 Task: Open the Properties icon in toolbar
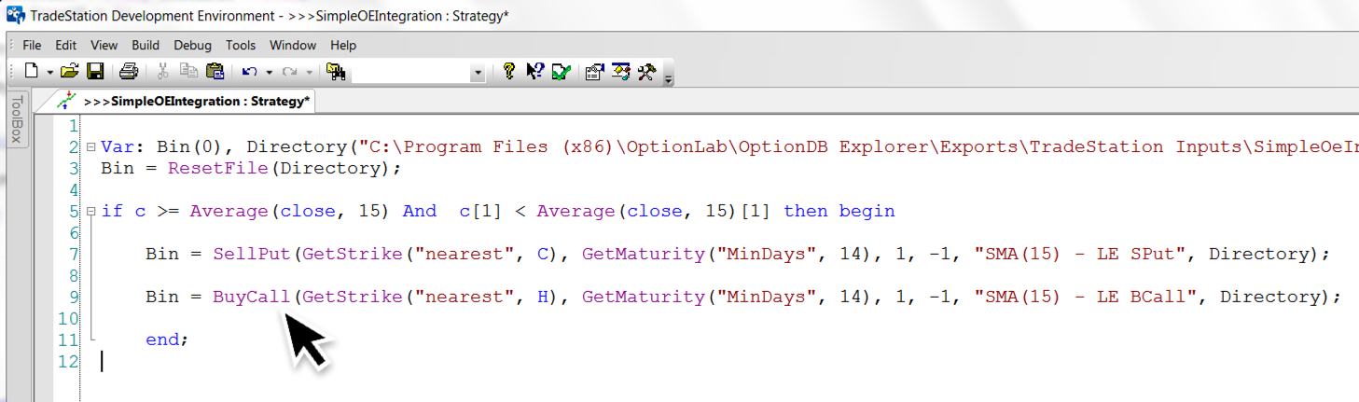tap(594, 72)
